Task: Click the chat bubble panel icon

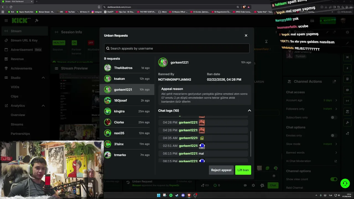Action: coord(348,90)
